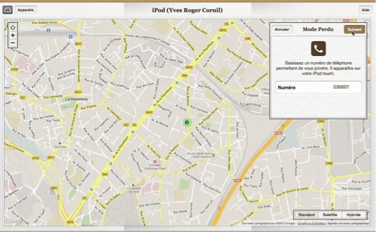Click the La Madeleine map label
Image resolution: width=376 pixels, height=232 pixels.
(x=76, y=99)
